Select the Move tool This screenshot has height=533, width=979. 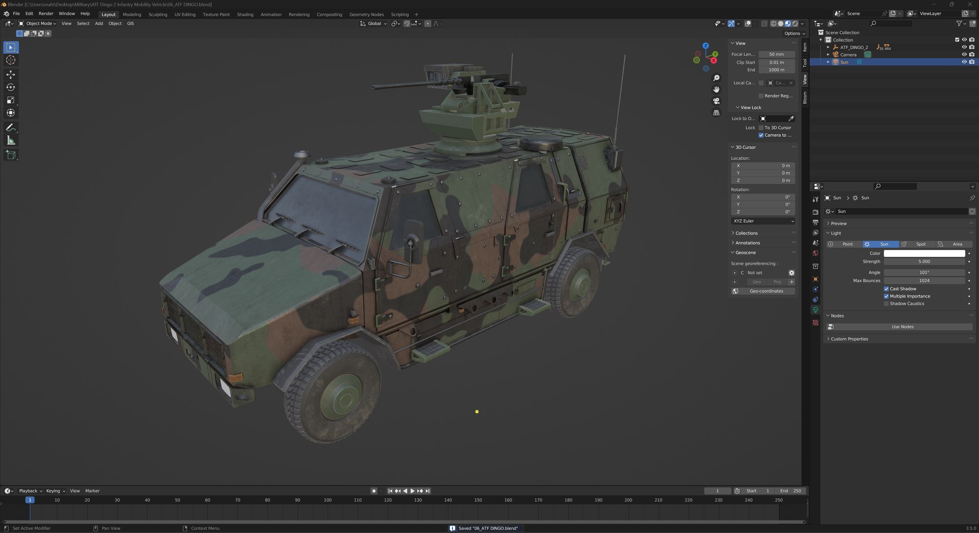tap(11, 74)
